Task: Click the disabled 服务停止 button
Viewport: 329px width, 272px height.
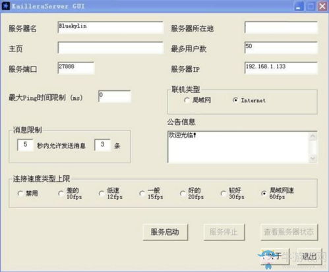Action: coord(224,232)
